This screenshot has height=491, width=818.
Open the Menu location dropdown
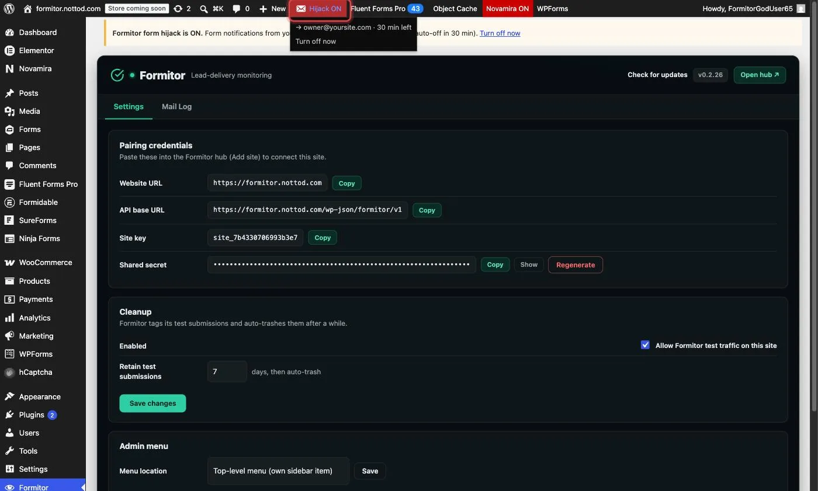click(278, 471)
